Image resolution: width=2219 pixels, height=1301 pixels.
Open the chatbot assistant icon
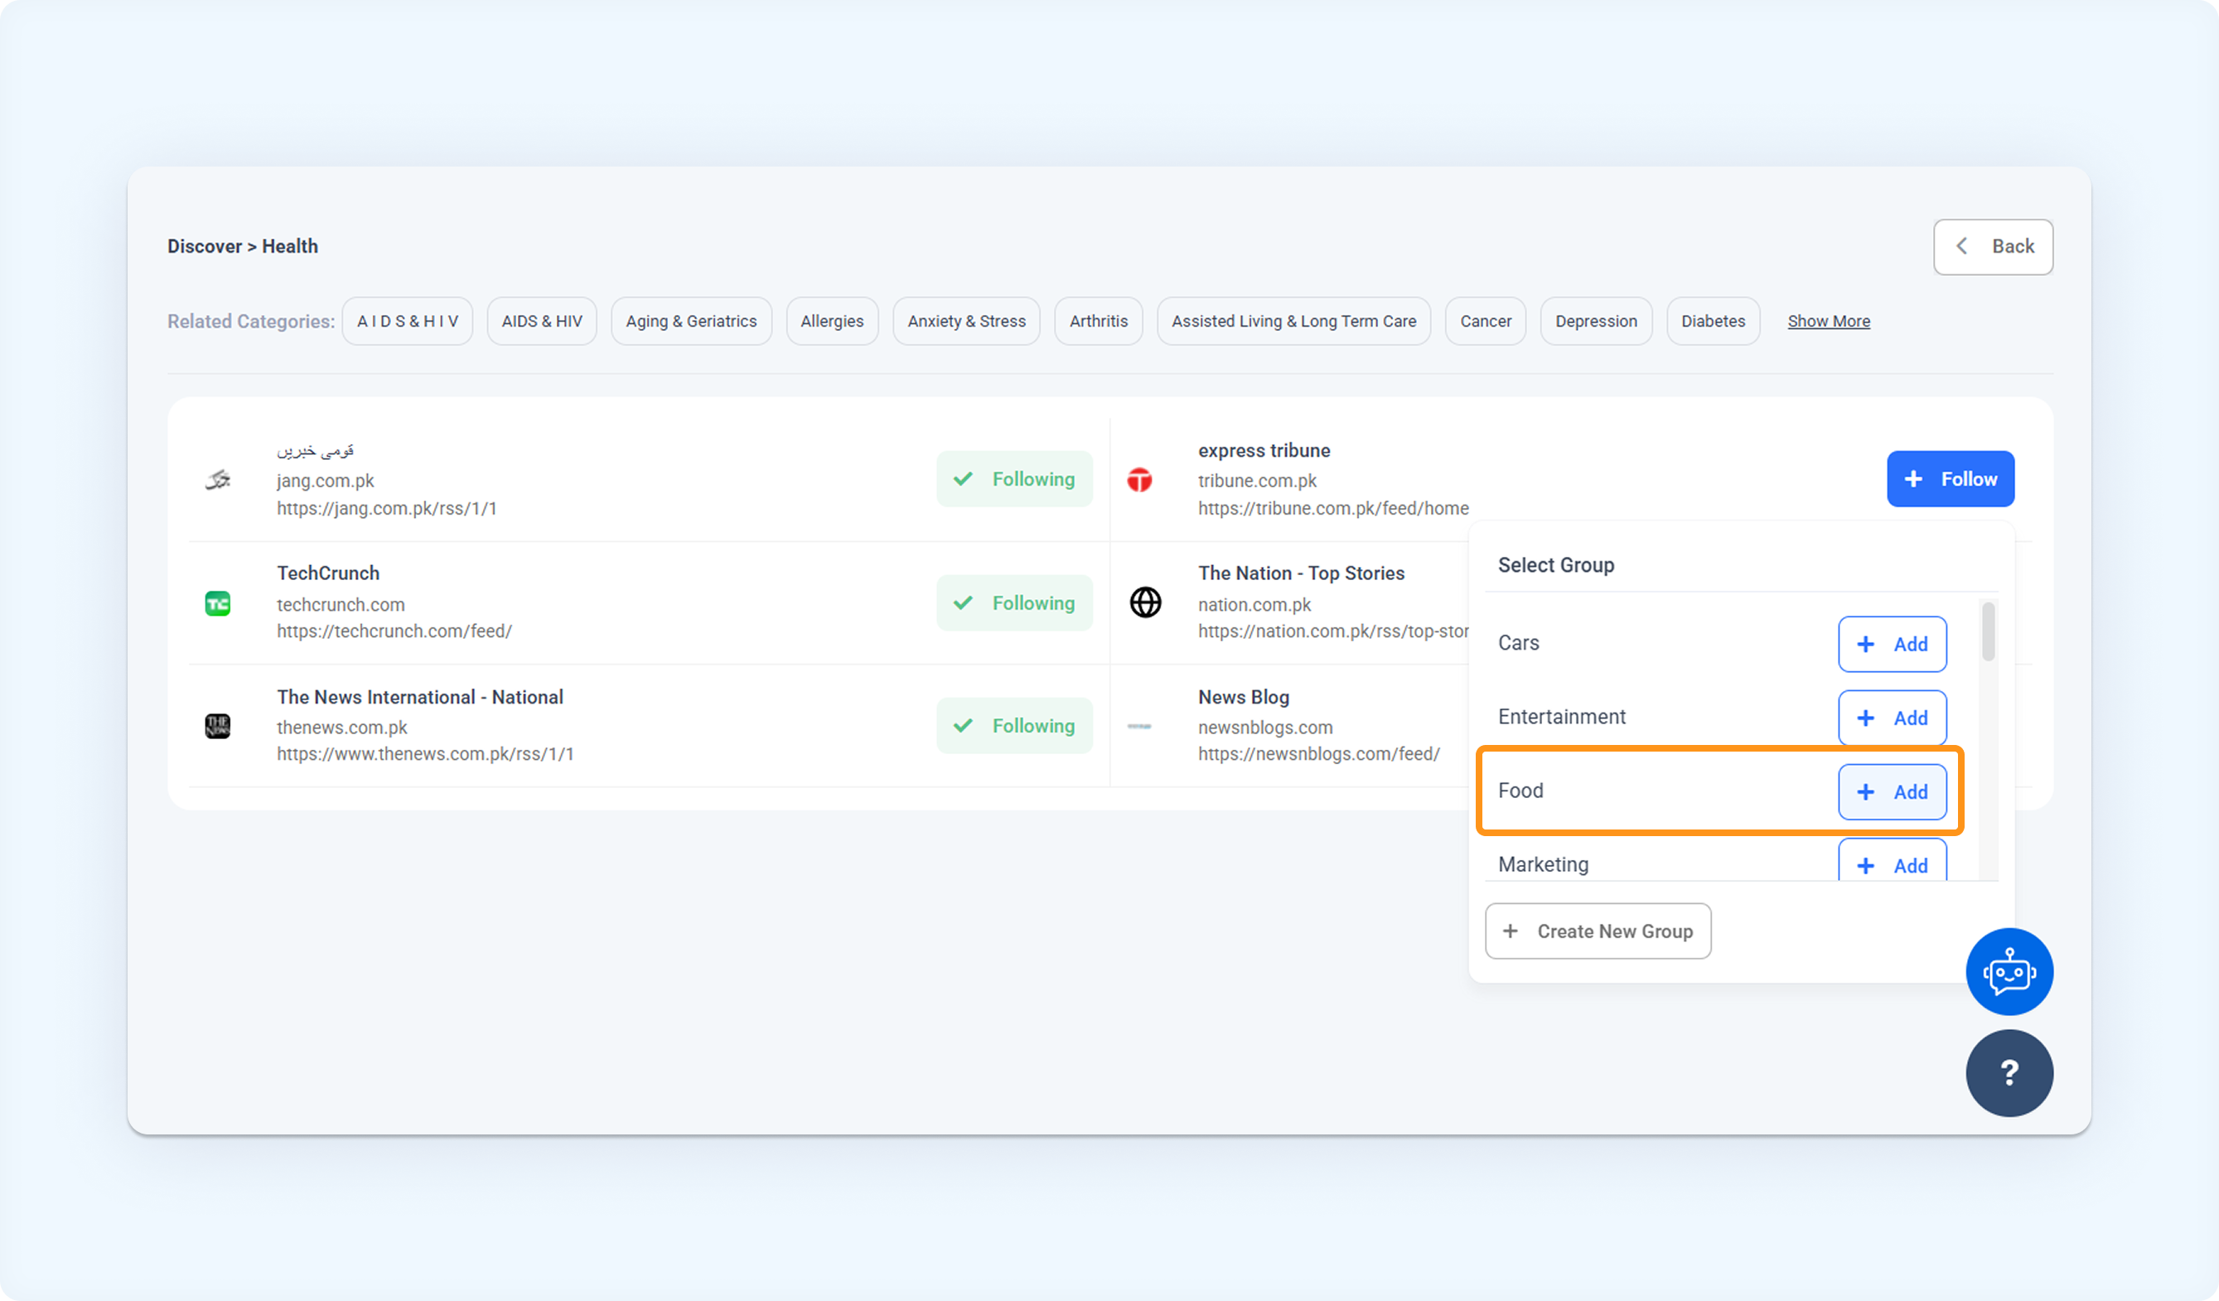point(2009,970)
